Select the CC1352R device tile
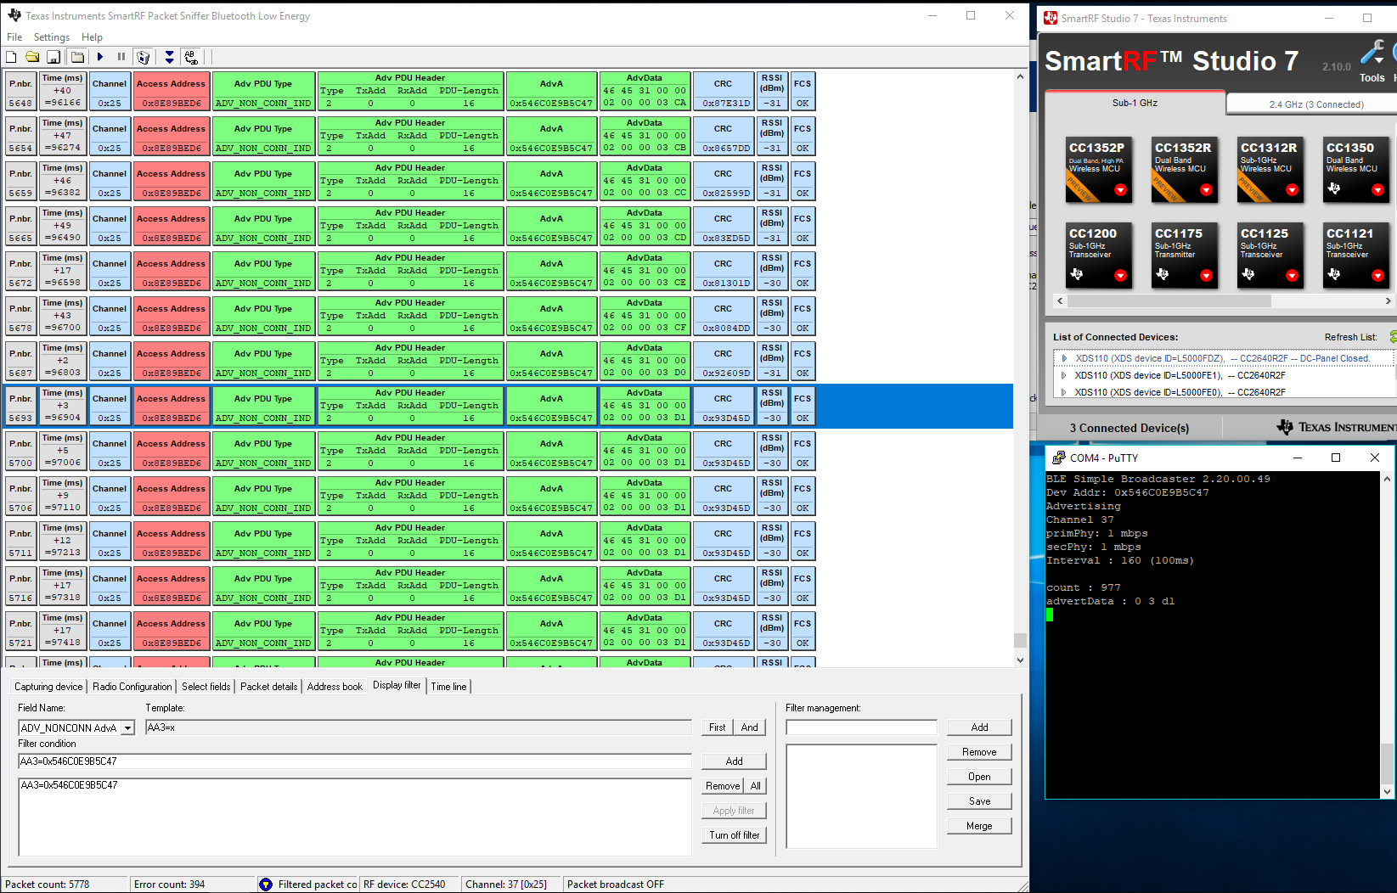 coord(1184,170)
